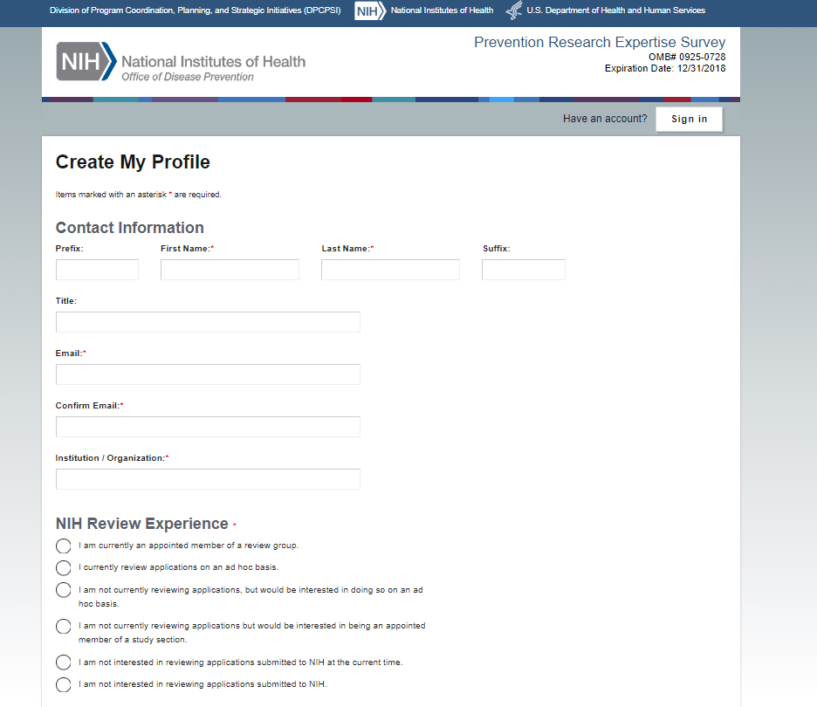Choose radio 'interested in being an appointed member'
Screen dimensions: 817x707
point(64,626)
